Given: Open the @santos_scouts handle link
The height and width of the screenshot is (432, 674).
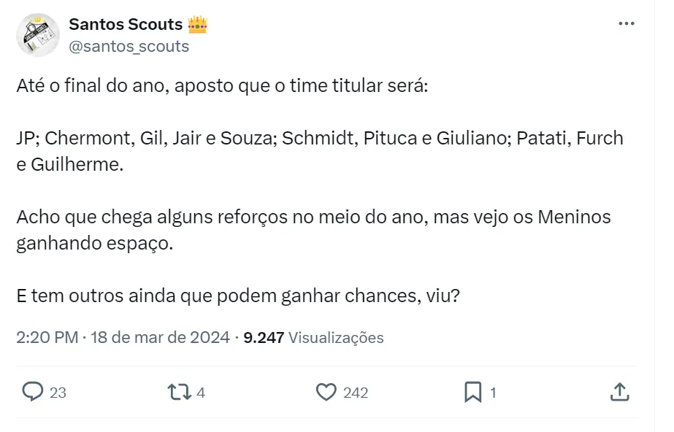Looking at the screenshot, I should pos(129,46).
